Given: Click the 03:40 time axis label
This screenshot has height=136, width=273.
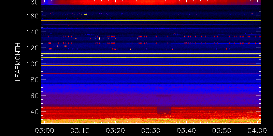Looking at the screenshot, I should click(x=186, y=131).
